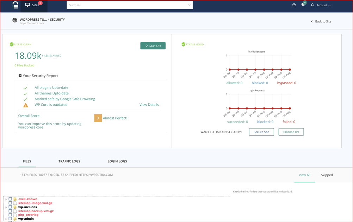The width and height of the screenshot is (353, 222).
Task: Click the failed: 0 login label
Action: [x=289, y=122]
